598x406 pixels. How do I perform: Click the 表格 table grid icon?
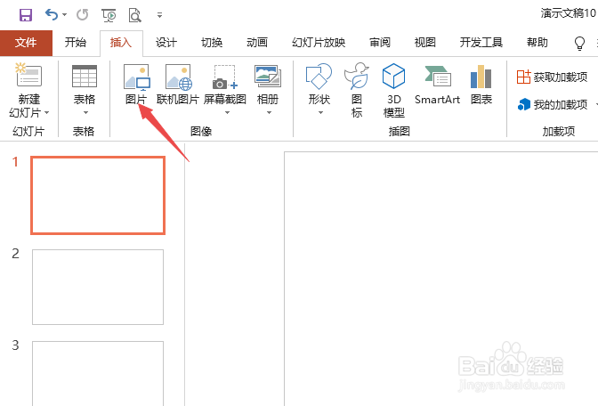click(85, 77)
